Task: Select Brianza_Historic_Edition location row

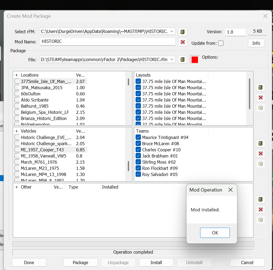Action: (51, 119)
